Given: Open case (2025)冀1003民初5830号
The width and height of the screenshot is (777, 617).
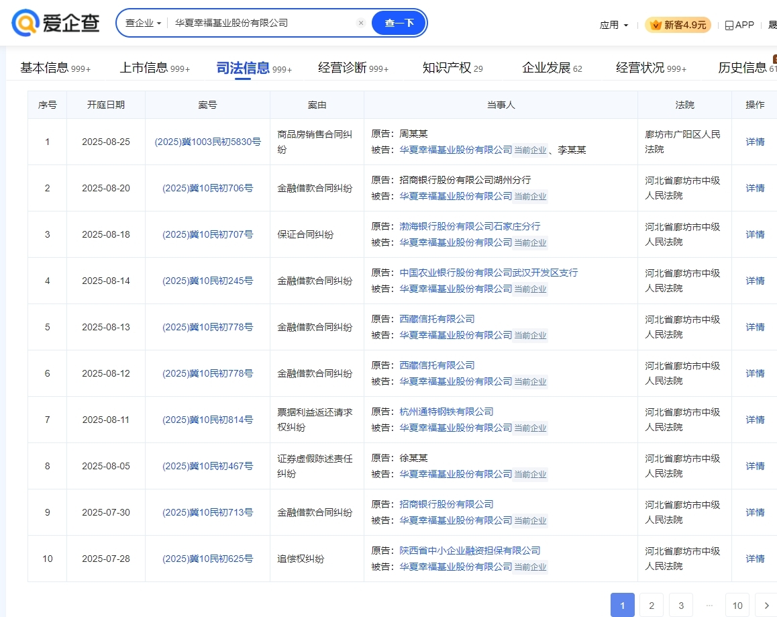Looking at the screenshot, I should click(207, 142).
